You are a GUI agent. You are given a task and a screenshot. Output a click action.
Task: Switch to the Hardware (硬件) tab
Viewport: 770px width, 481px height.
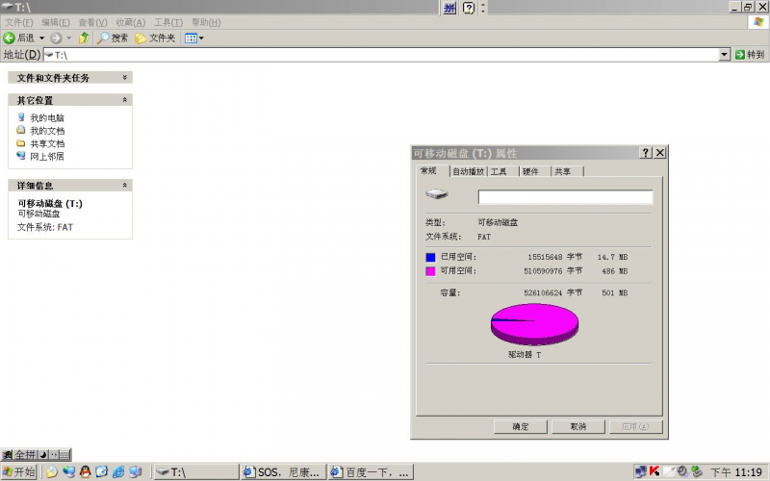530,171
